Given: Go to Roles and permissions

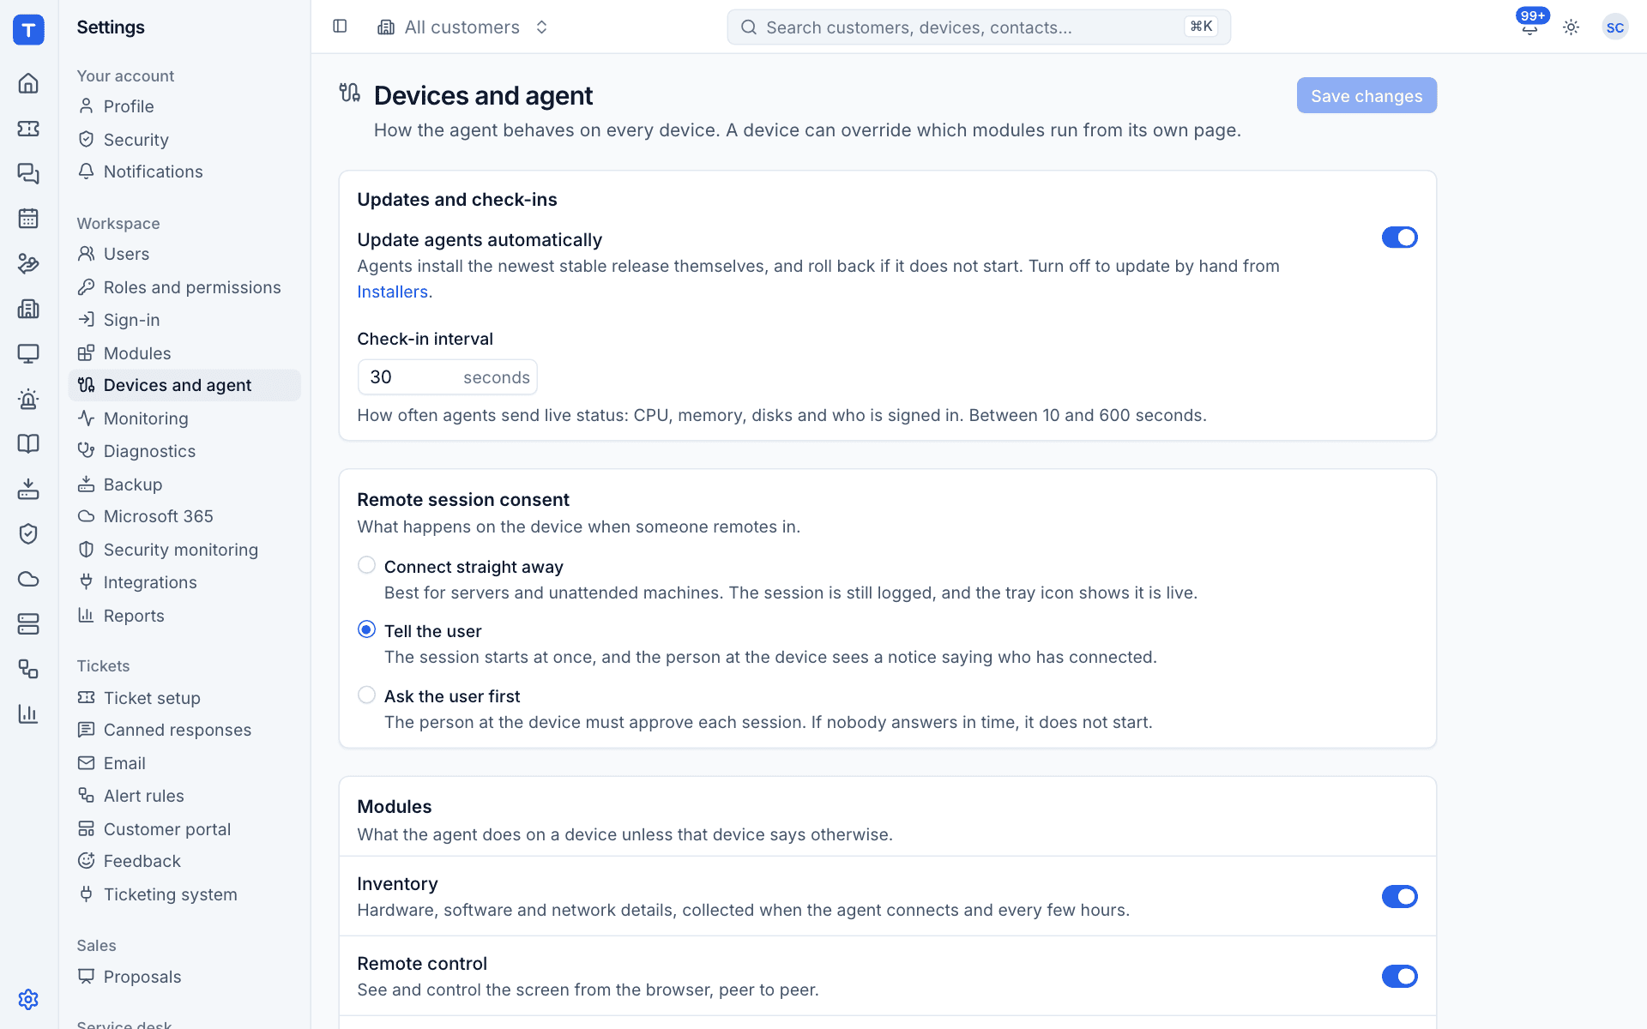Looking at the screenshot, I should 184,287.
